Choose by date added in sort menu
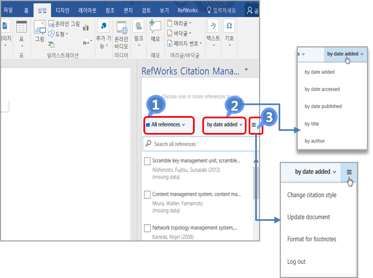Screen dimensions: 373x278 [x=320, y=72]
